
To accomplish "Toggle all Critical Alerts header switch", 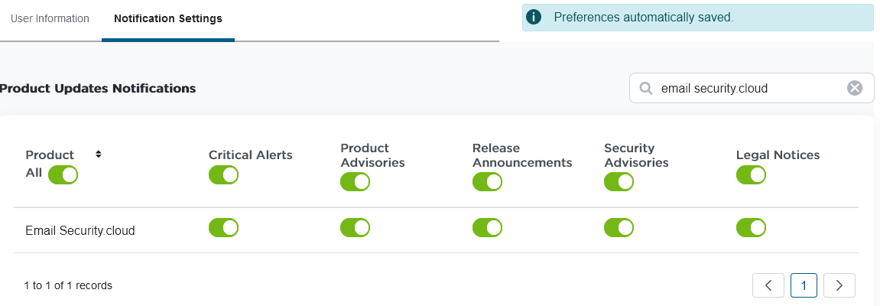I will (223, 174).
